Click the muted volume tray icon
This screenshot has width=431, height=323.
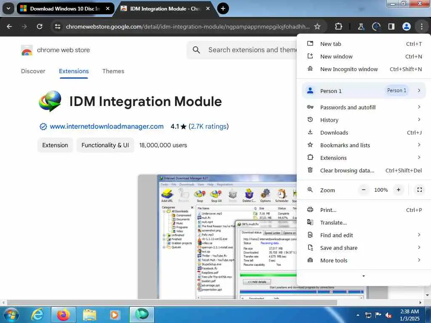[388, 315]
